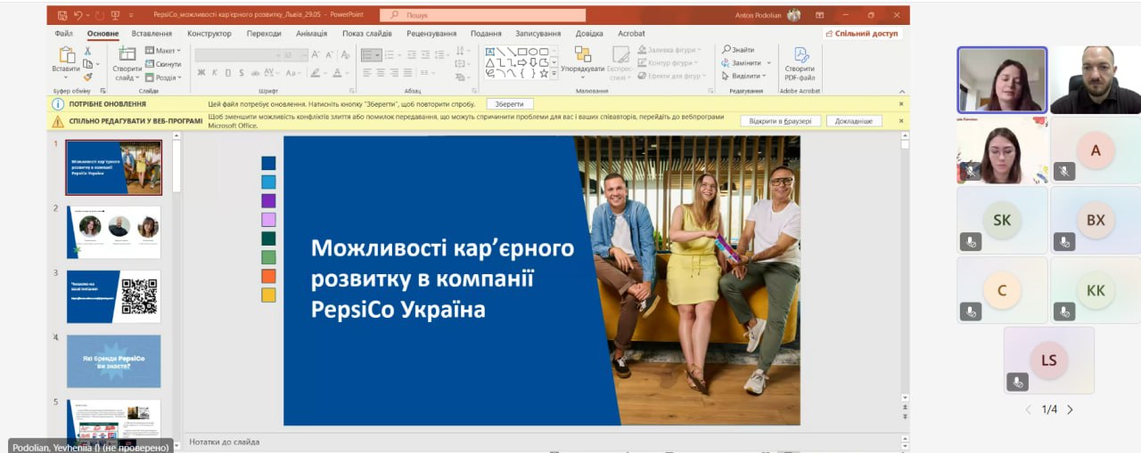Collapse the ribbon chevron
Viewport: 1141px width, 453px height.
(x=900, y=90)
